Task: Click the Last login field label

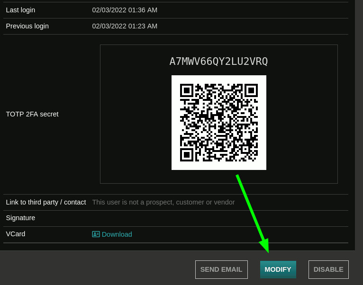Action: tap(20, 10)
